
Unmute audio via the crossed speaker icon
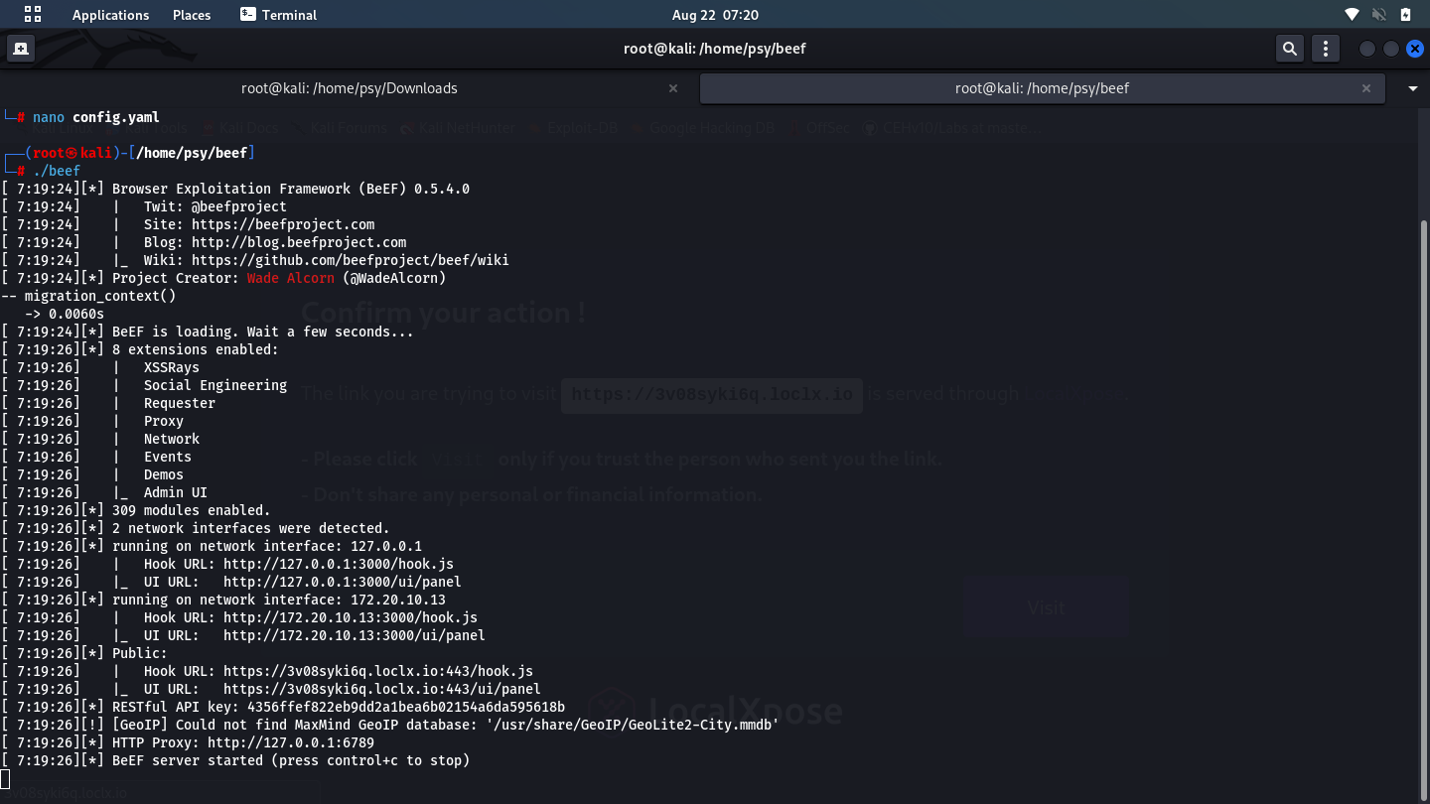(x=1378, y=14)
